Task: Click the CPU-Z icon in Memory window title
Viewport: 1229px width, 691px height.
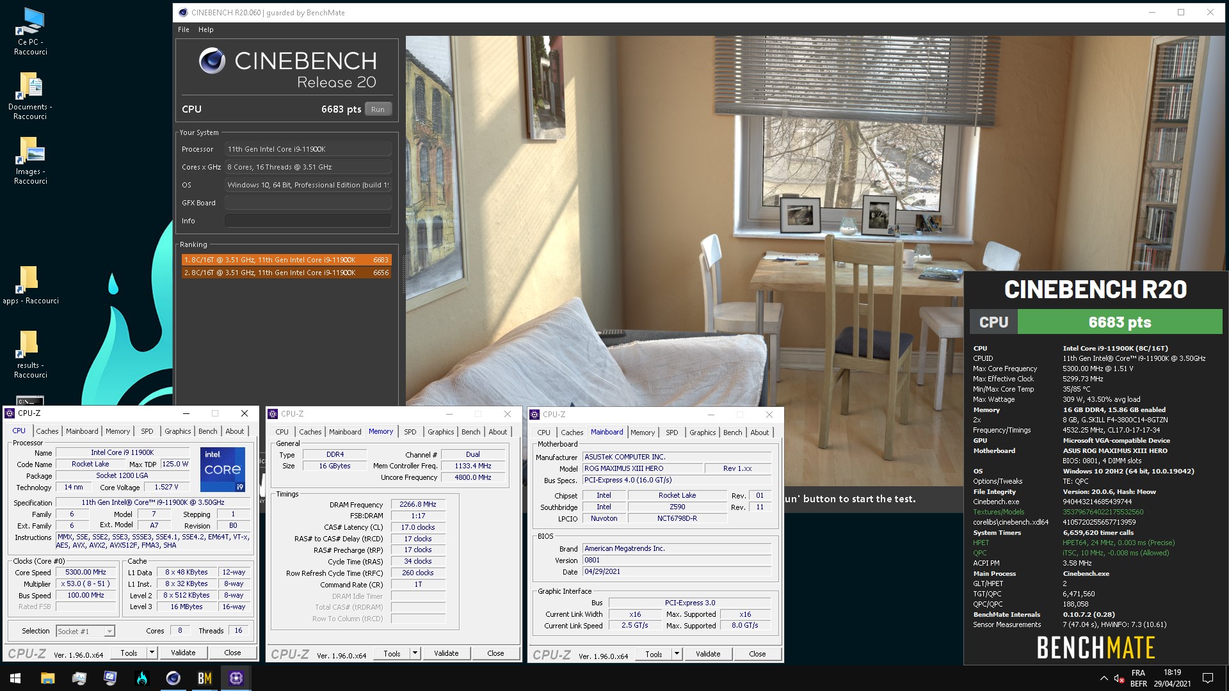Action: 273,414
